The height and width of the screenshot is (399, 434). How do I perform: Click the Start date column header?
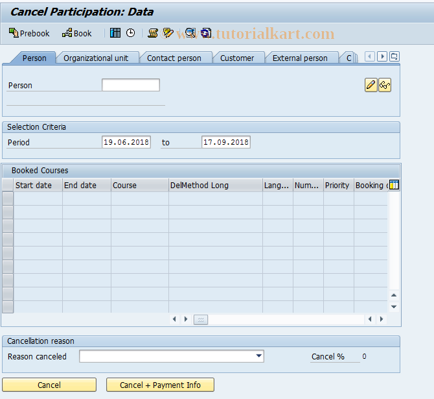point(38,185)
